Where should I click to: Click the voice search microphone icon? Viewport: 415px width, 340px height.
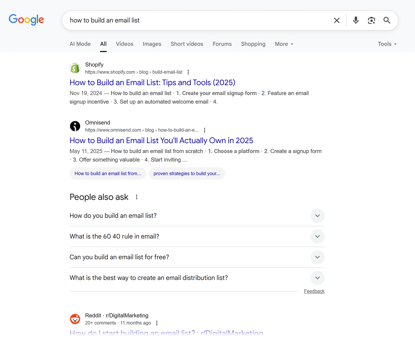click(x=356, y=20)
